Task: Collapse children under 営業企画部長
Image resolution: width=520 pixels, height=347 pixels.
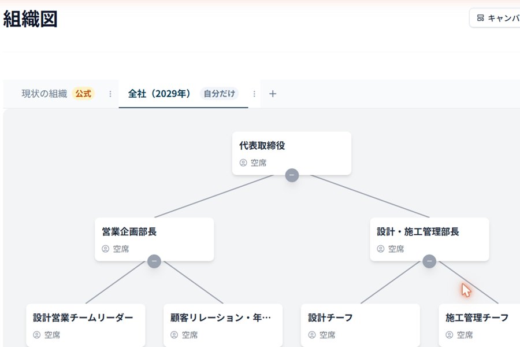Action: (x=154, y=261)
